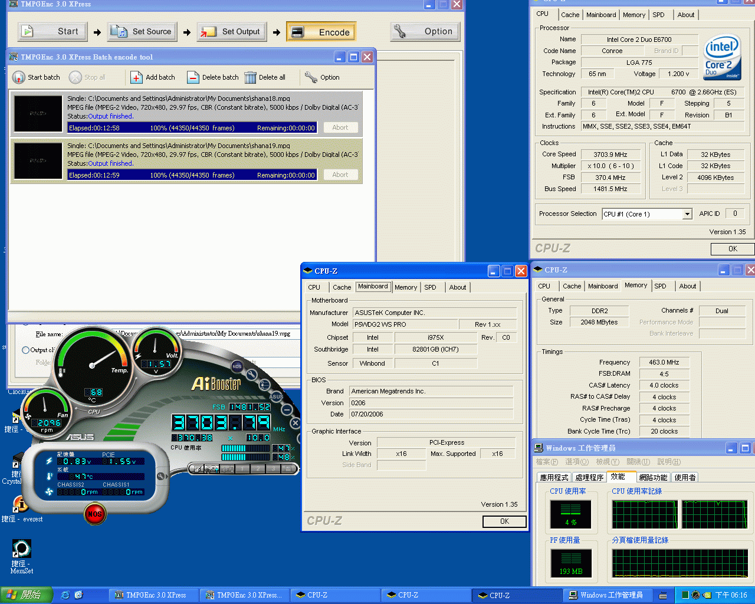
Task: Select profile 1 on AI Booster's bottom strip
Action: [241, 469]
